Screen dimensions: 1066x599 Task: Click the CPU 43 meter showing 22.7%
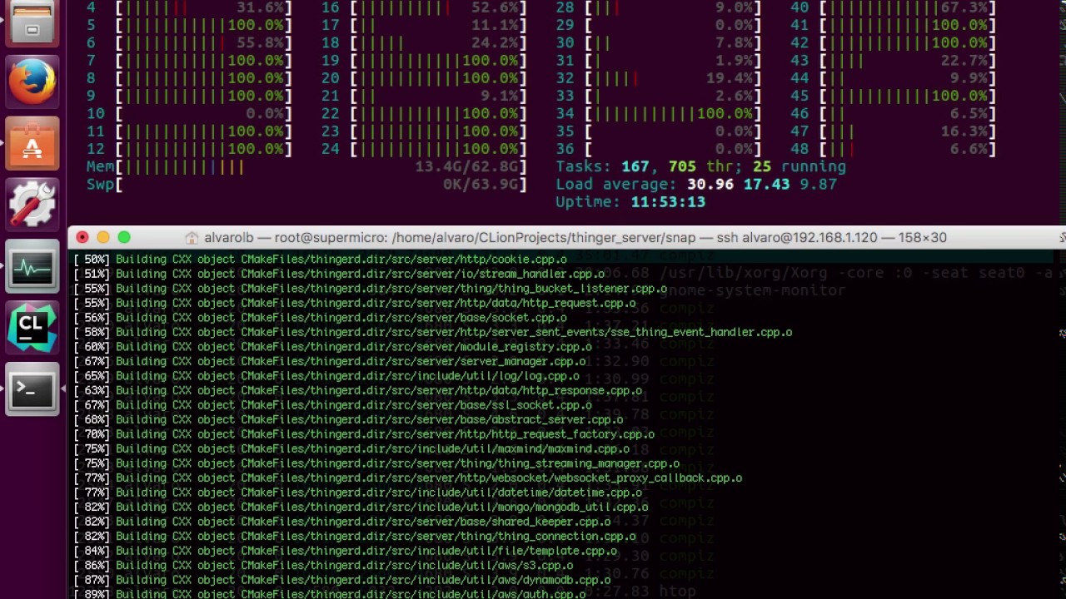tap(893, 61)
